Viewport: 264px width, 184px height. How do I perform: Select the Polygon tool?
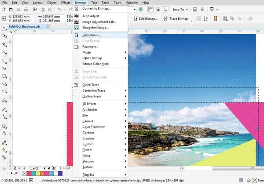click(x=4, y=91)
